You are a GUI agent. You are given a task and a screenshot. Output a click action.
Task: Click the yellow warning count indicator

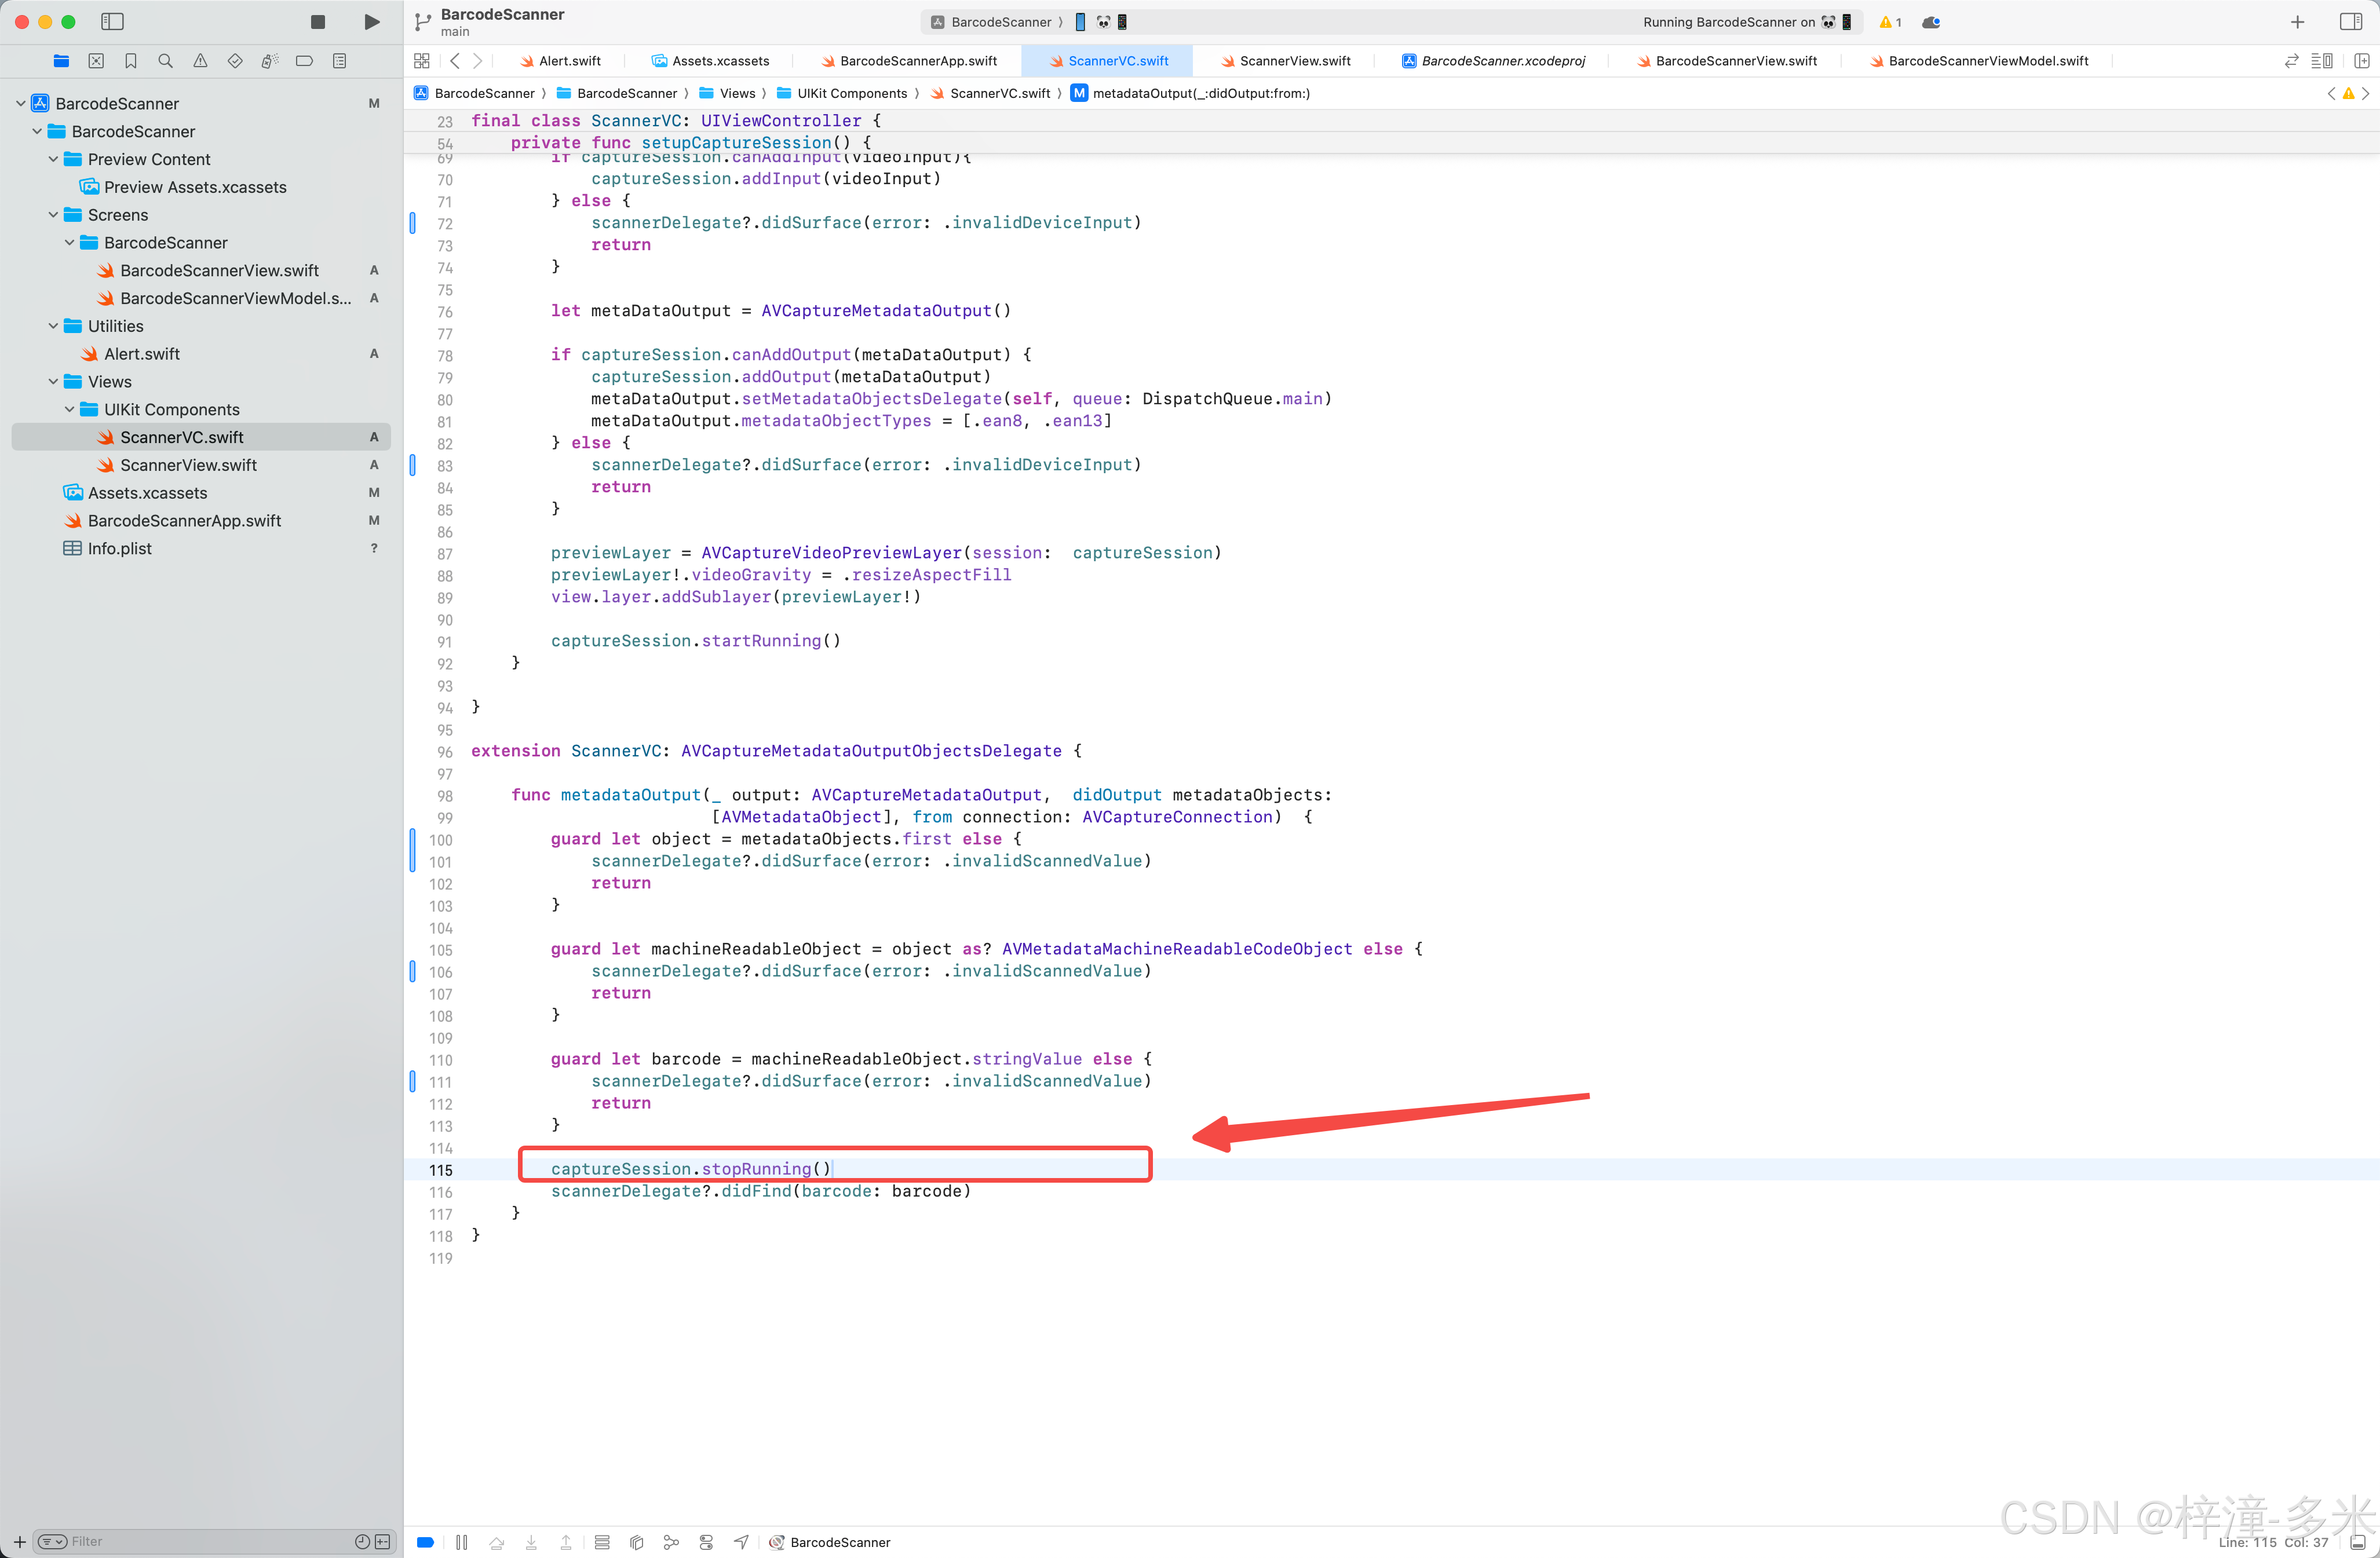[x=1890, y=22]
